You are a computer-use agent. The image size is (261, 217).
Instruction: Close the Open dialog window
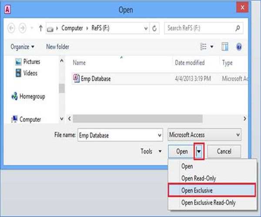pos(242,7)
